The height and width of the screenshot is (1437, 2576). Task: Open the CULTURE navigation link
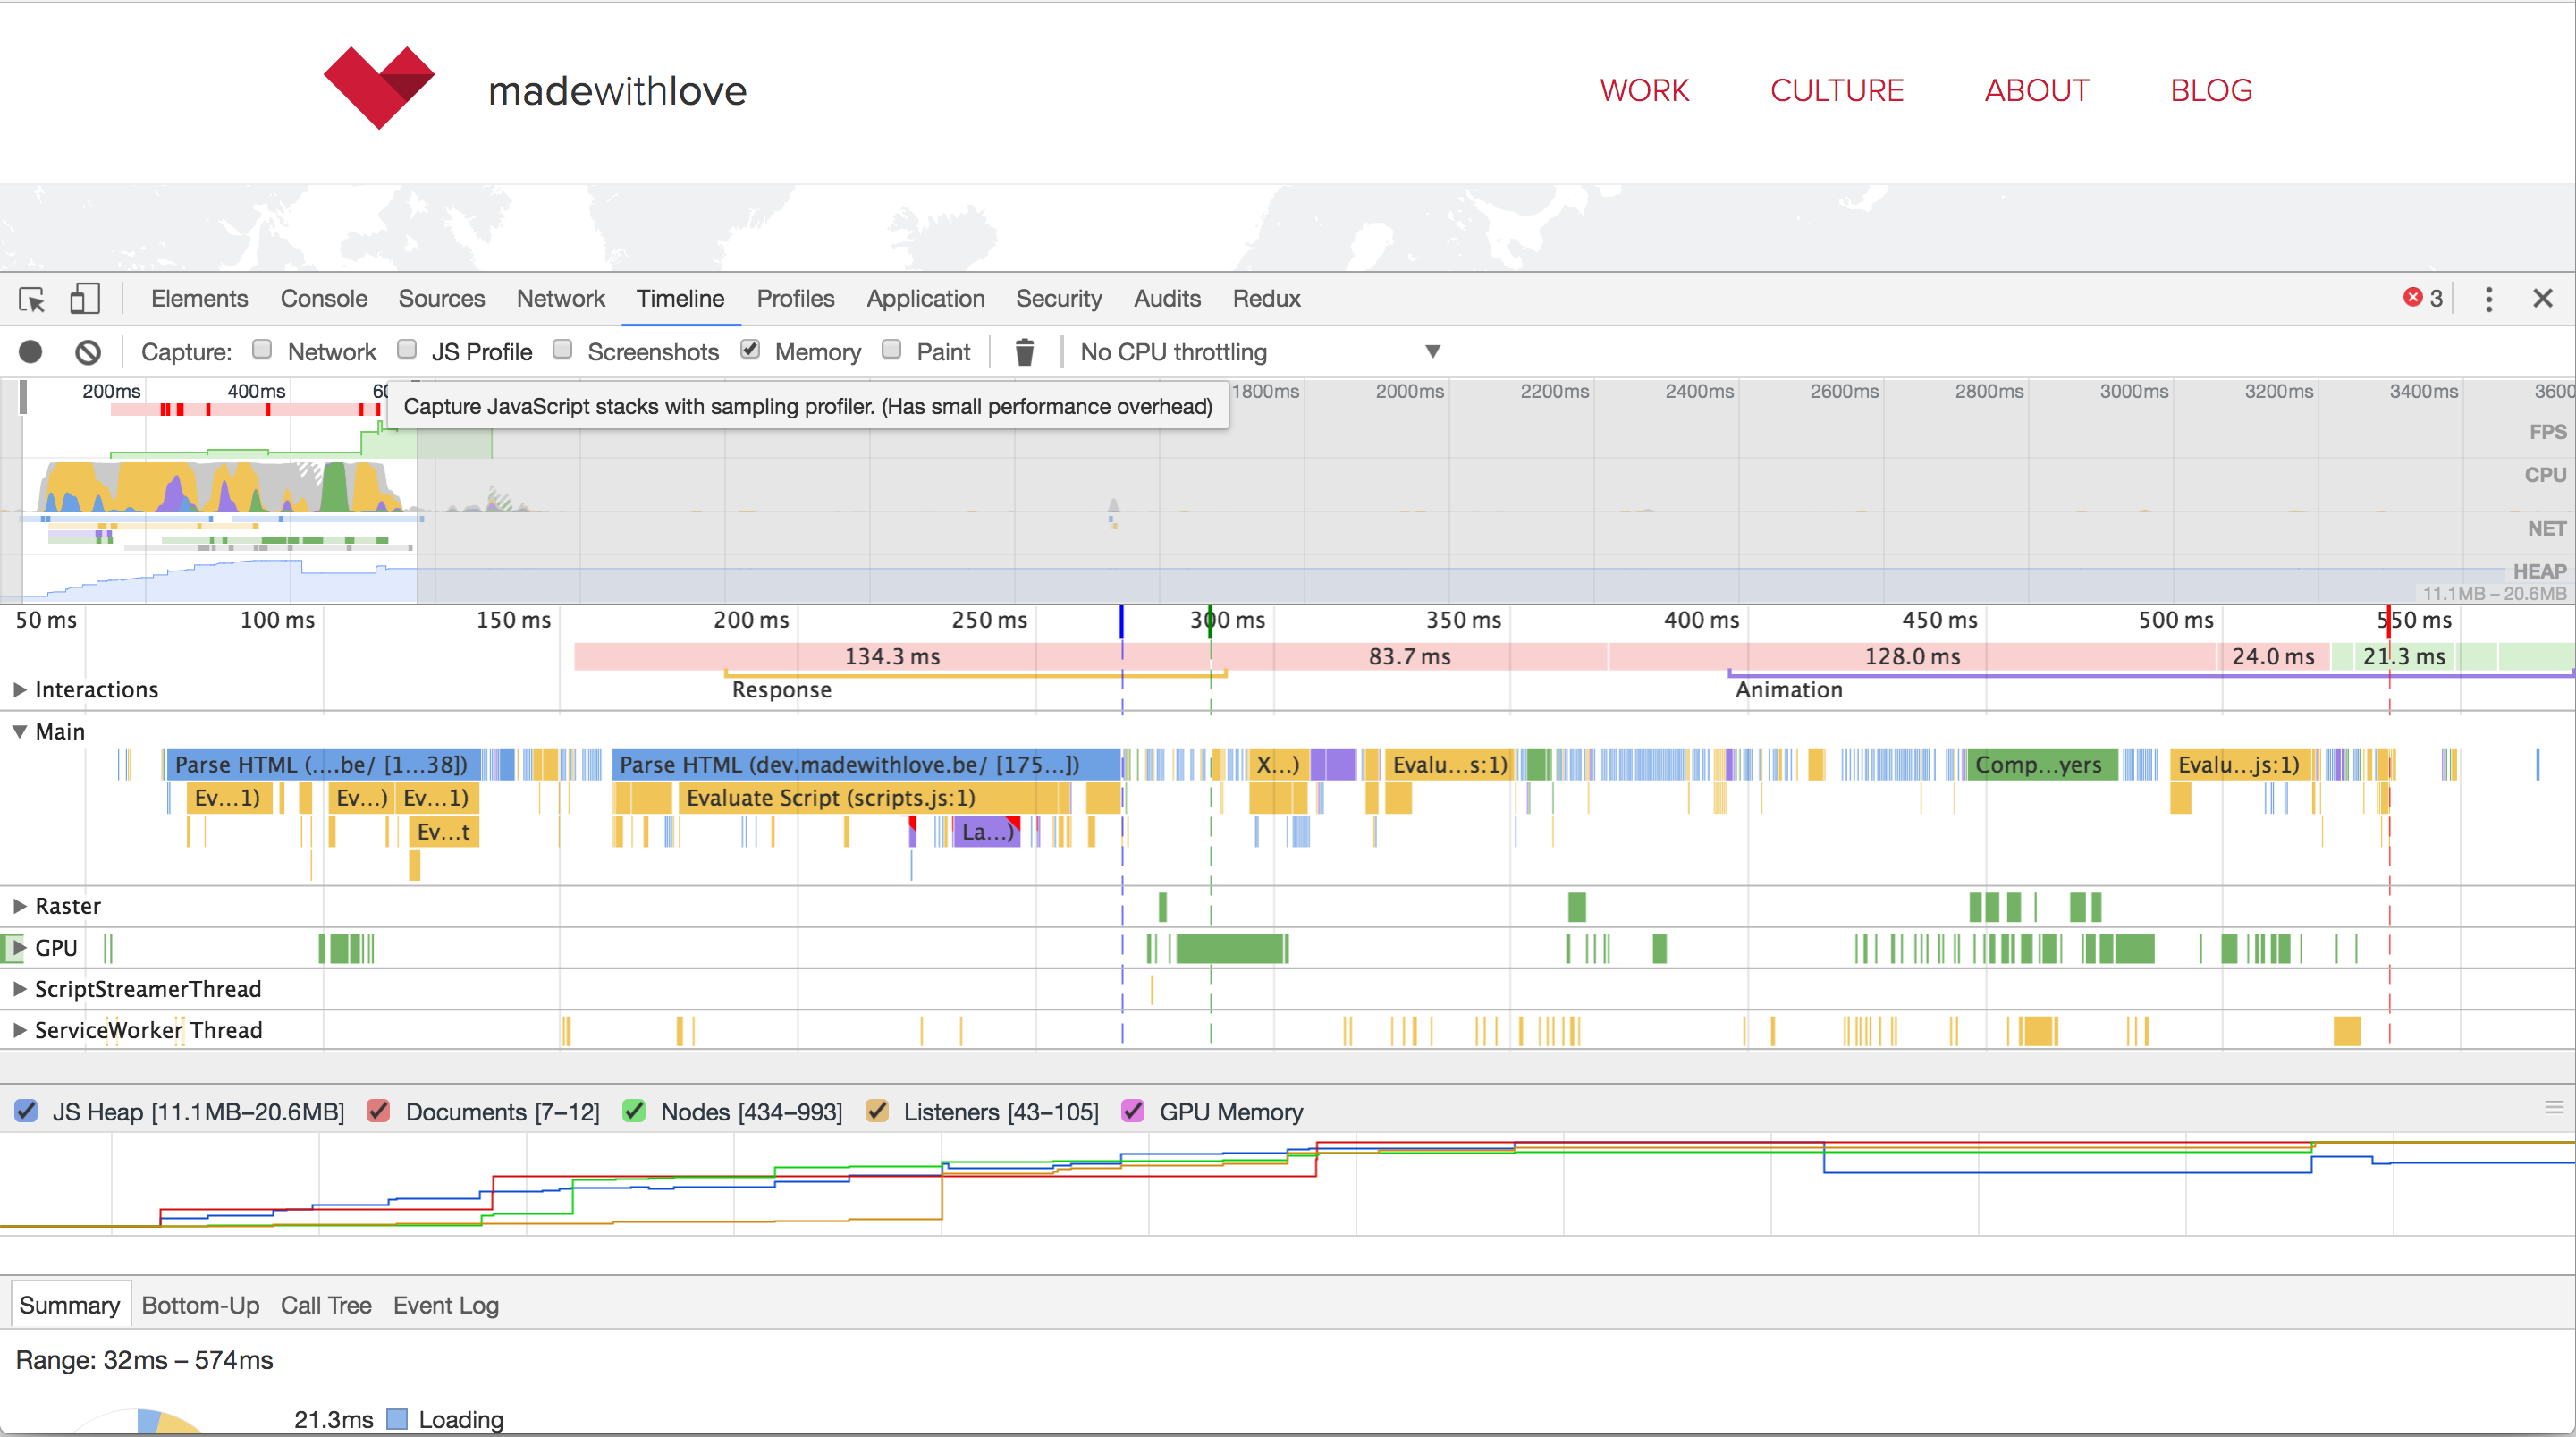1836,91
